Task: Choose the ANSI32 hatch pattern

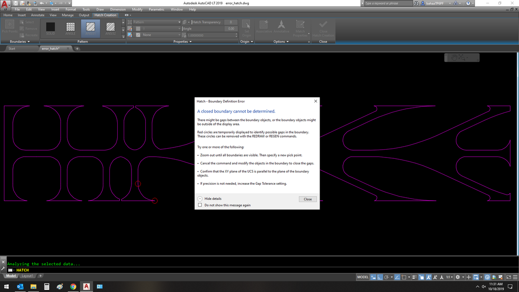Action: (x=111, y=27)
